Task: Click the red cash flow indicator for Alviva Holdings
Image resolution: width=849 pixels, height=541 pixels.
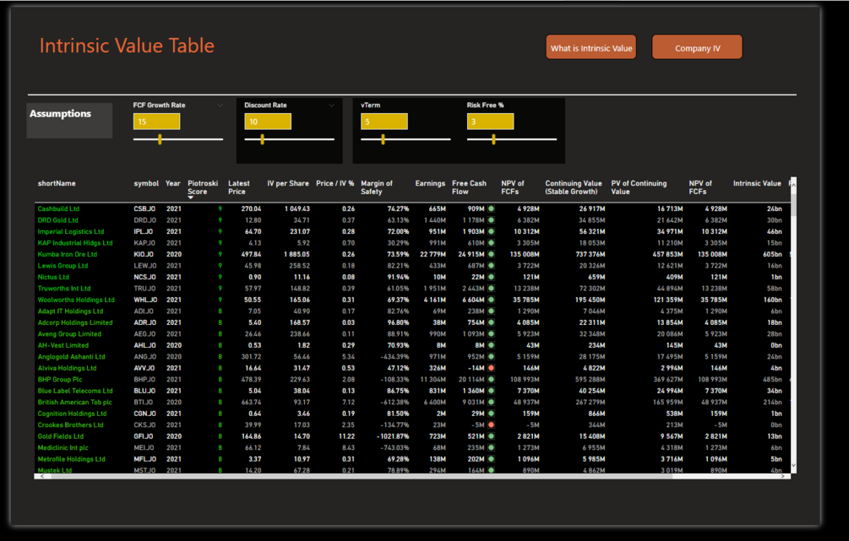Action: click(491, 368)
